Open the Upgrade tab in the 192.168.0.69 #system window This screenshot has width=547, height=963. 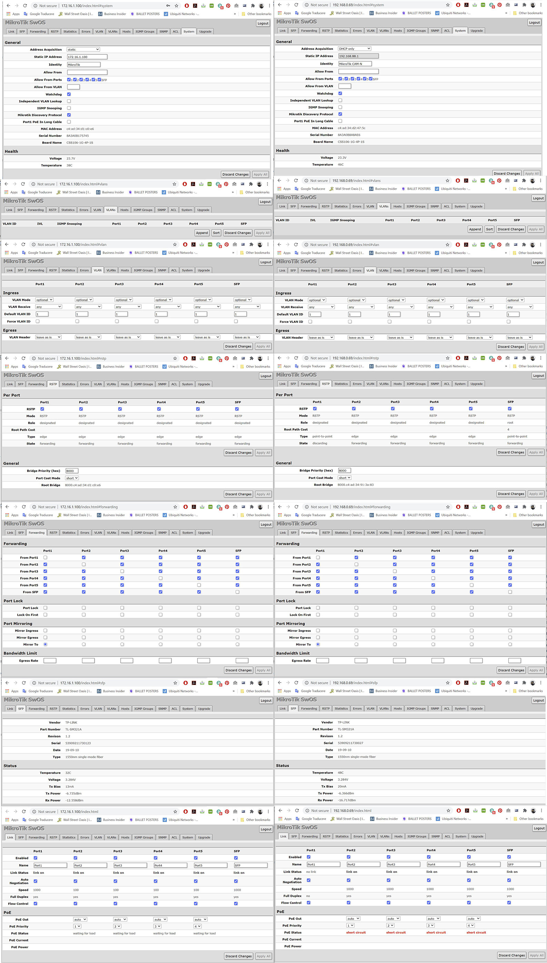click(x=476, y=31)
